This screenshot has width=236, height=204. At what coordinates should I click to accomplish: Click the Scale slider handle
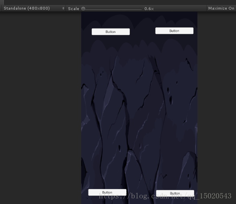click(83, 9)
